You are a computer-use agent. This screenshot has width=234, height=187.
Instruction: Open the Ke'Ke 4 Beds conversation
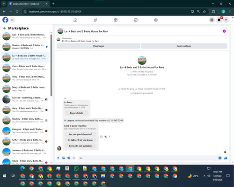click(x=25, y=141)
